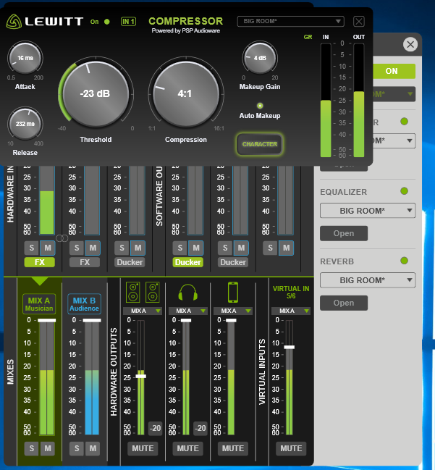Solo the MIX A master
435x470 pixels.
click(x=32, y=448)
